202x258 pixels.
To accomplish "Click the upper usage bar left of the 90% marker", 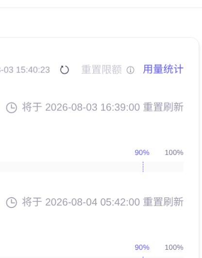I will 71,167.
